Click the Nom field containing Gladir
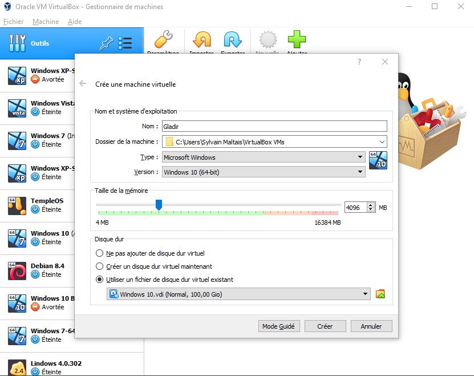474x376 pixels. 274,126
